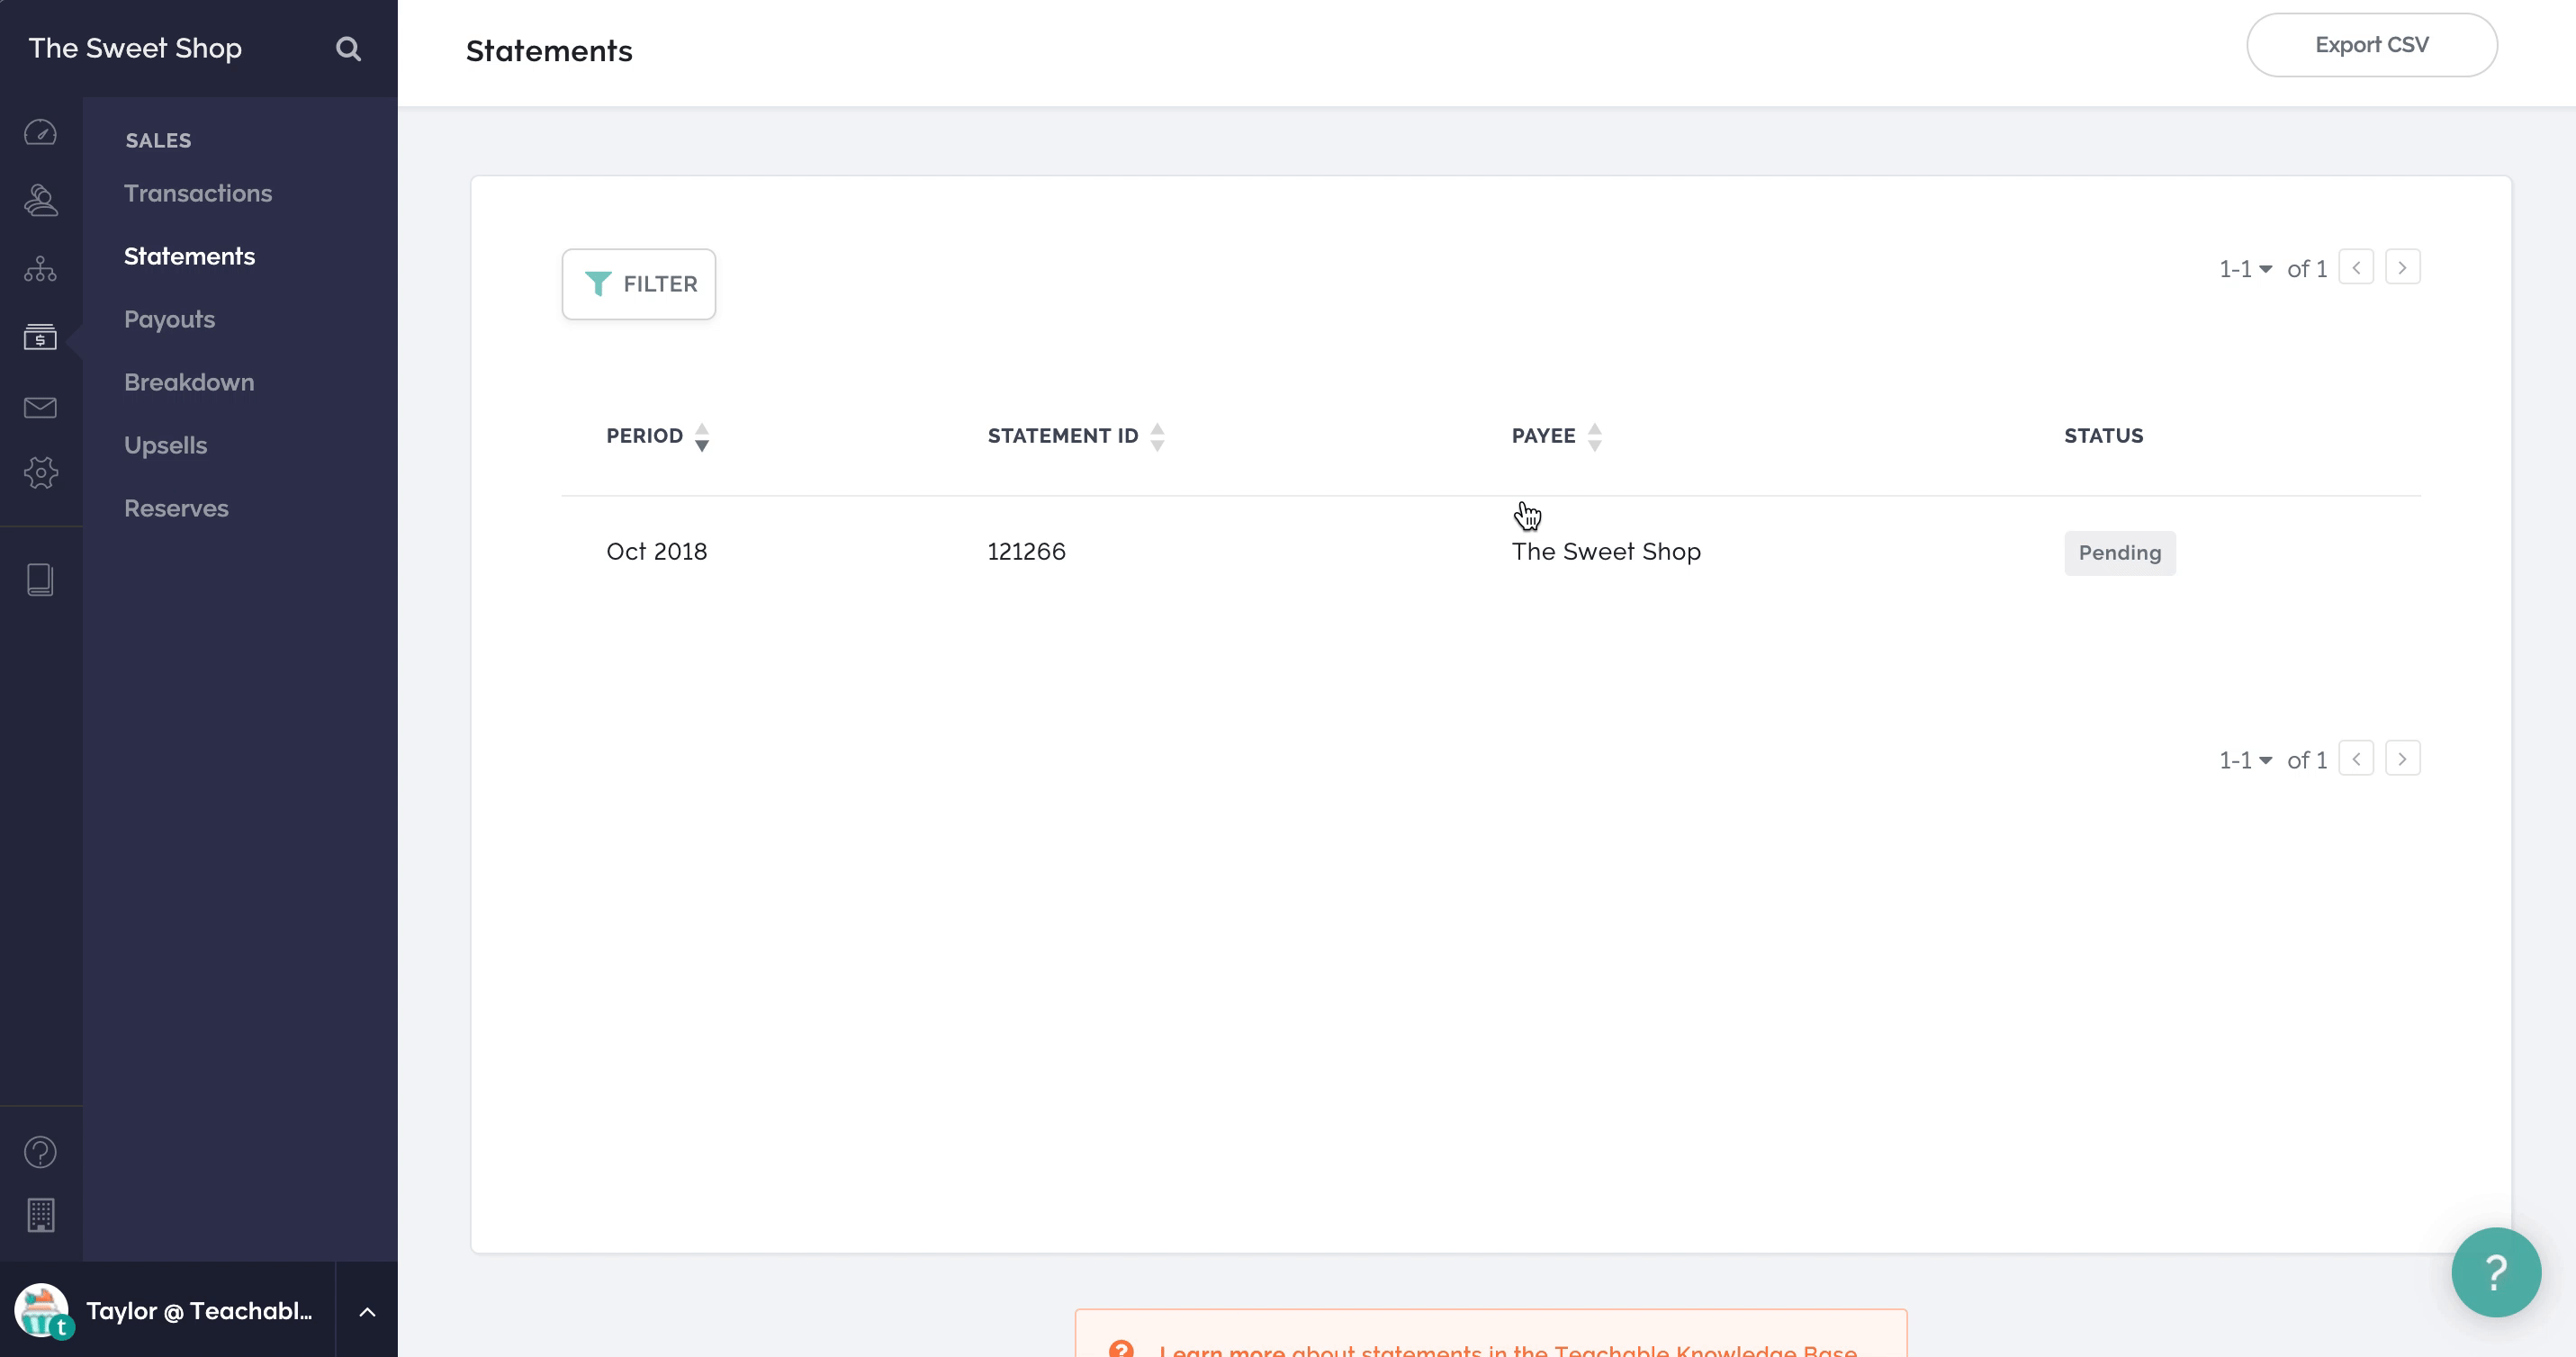2576x1357 pixels.
Task: Go to Transactions in Sales menu
Action: (198, 194)
